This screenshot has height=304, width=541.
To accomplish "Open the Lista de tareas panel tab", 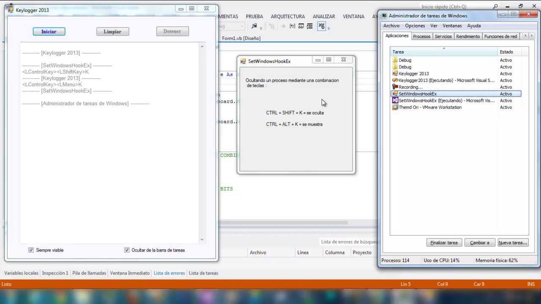I will (x=203, y=273).
